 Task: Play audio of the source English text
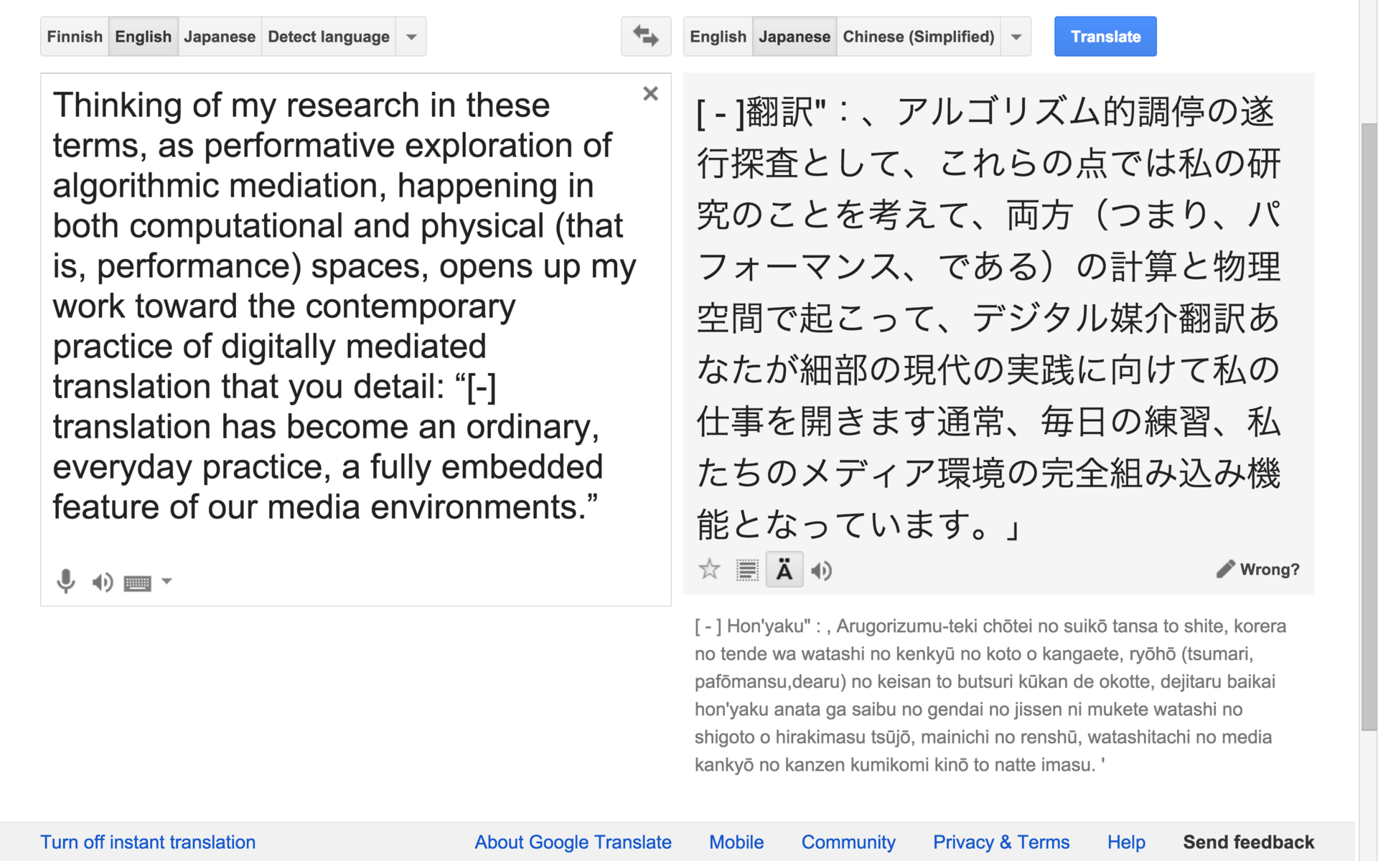[x=103, y=582]
